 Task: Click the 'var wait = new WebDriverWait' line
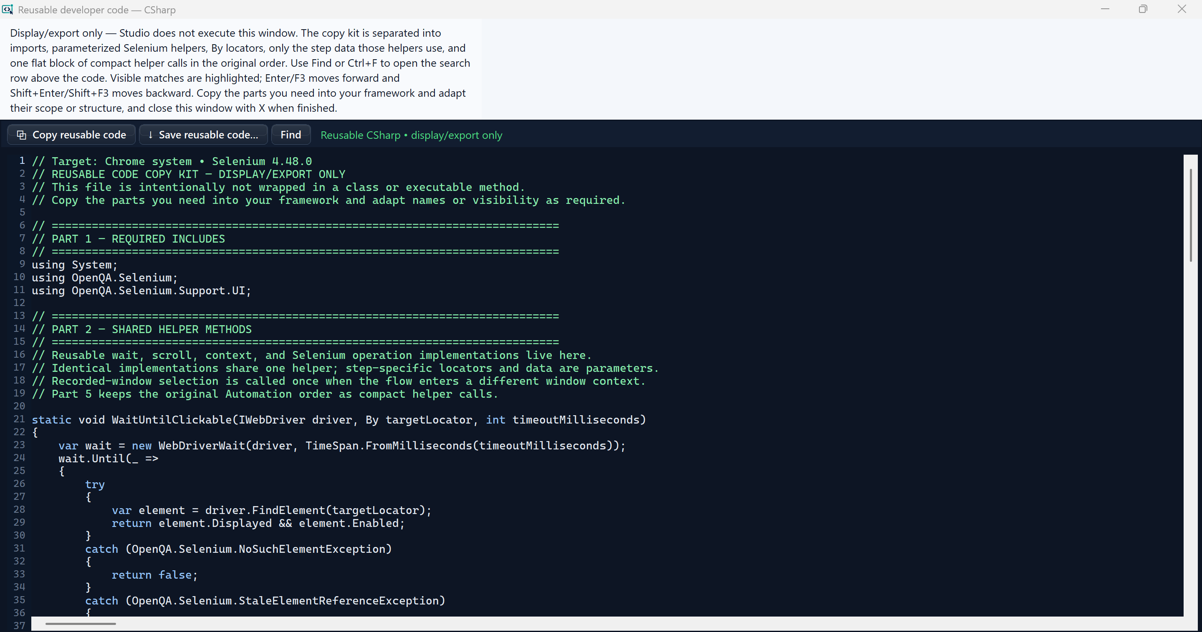click(x=342, y=446)
